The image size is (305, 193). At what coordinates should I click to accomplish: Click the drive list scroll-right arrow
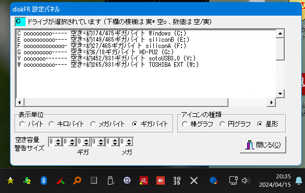271,102
